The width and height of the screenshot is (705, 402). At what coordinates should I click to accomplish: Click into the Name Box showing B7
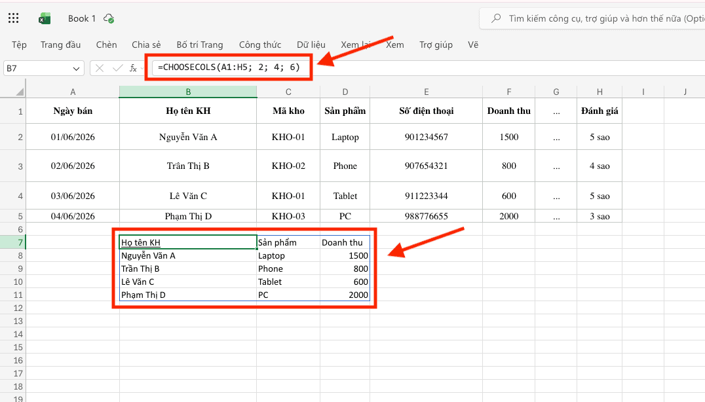38,68
